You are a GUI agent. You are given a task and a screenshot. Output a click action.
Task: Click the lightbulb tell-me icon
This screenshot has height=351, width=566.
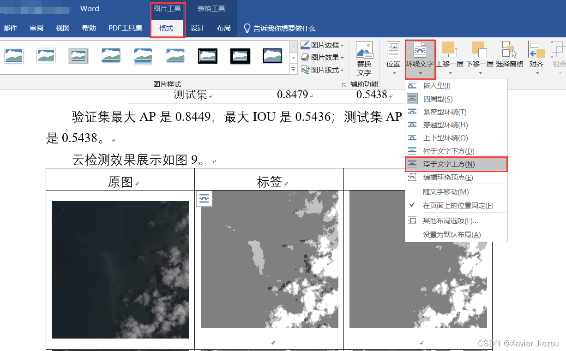coord(247,28)
